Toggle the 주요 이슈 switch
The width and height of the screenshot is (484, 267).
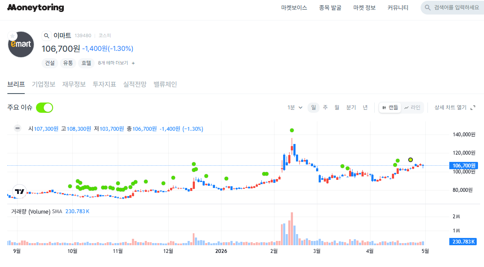click(x=45, y=108)
